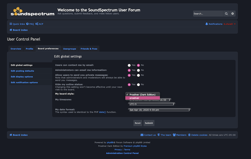The height and width of the screenshot is (159, 251).
Task: Open Administration Control Panel link
Action: [122, 153]
